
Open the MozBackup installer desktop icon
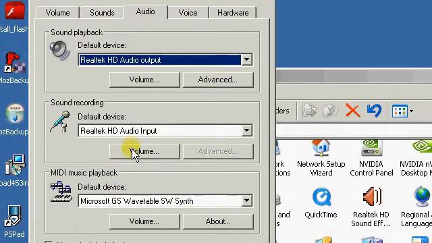13,119
